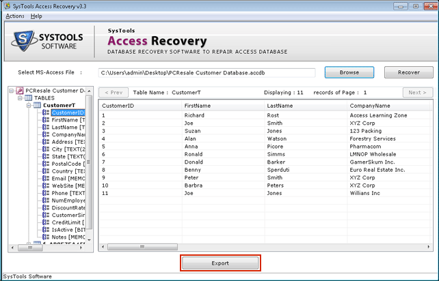Click the CustomerT table icon
The width and height of the screenshot is (439, 281).
pyautogui.click(x=37, y=105)
